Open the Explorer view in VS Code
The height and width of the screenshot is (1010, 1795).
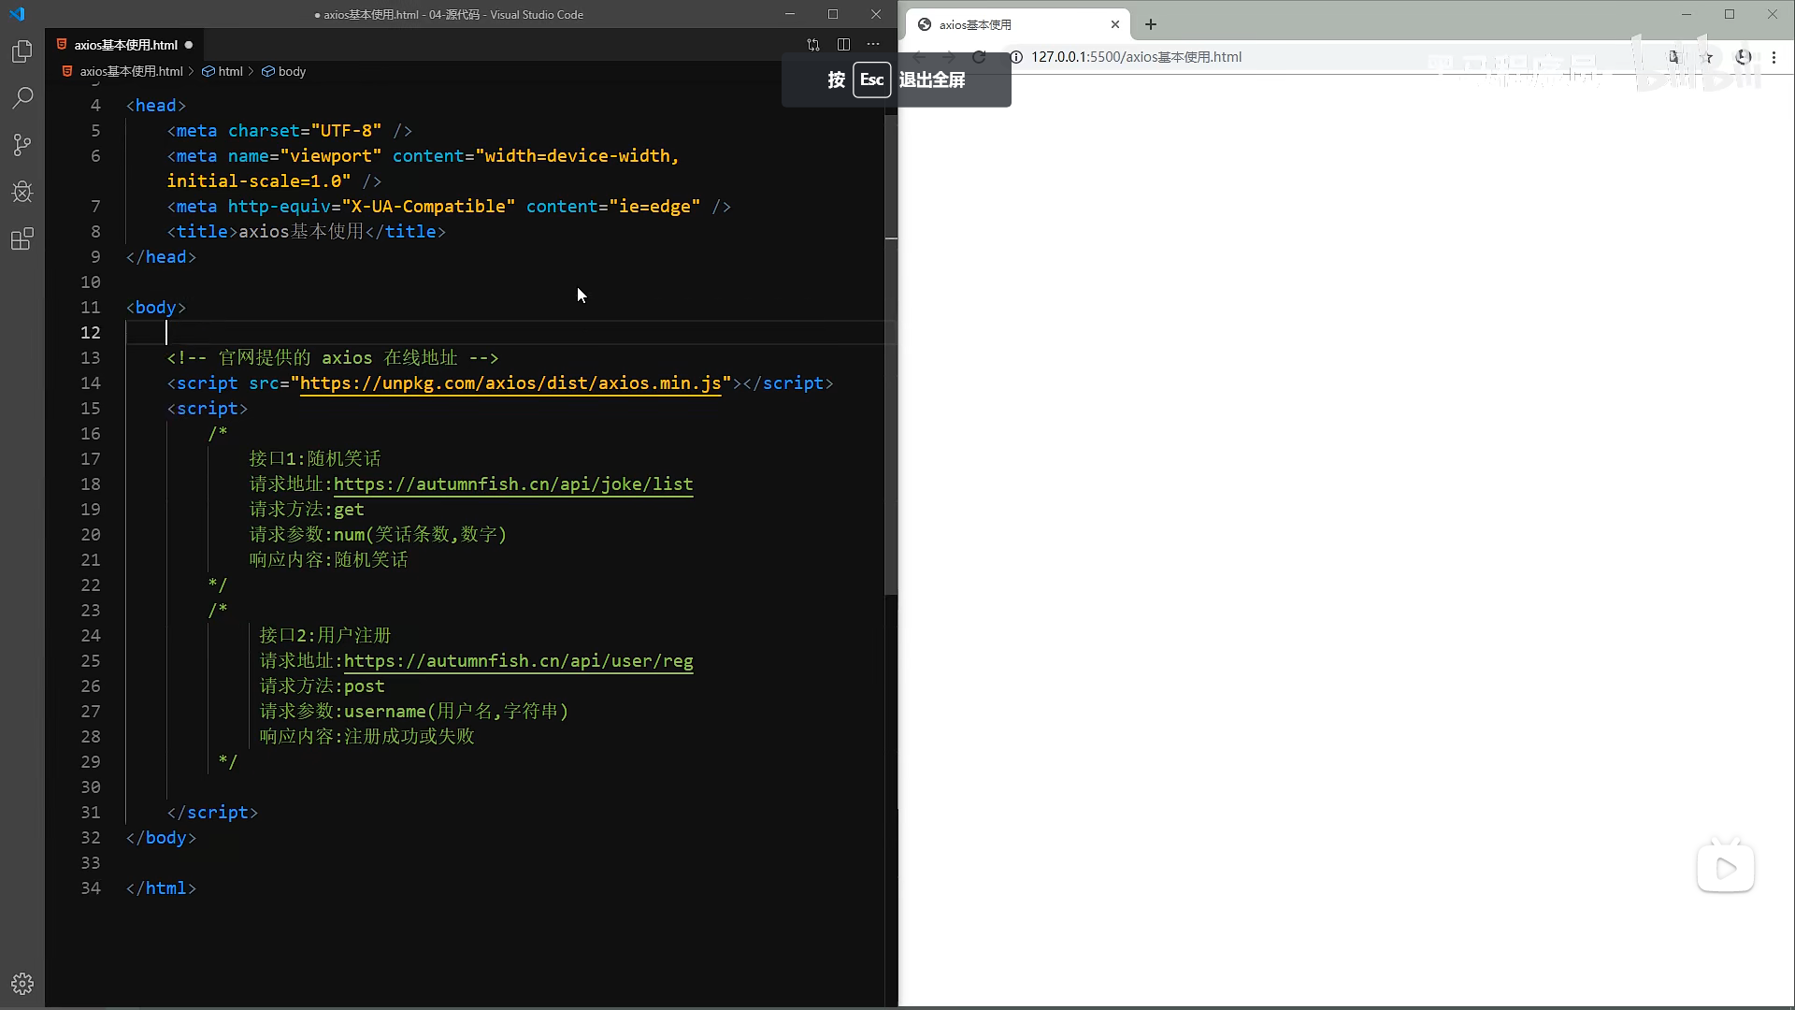[x=22, y=51]
